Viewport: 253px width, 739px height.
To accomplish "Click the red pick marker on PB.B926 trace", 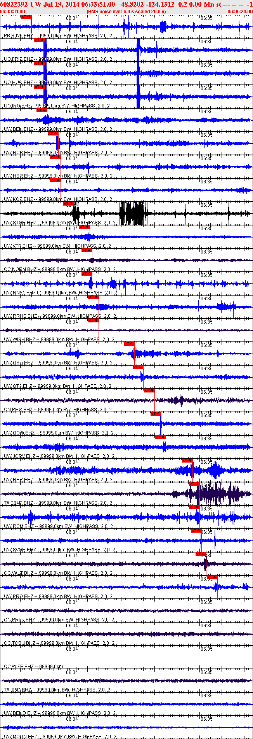I will pos(26,17).
